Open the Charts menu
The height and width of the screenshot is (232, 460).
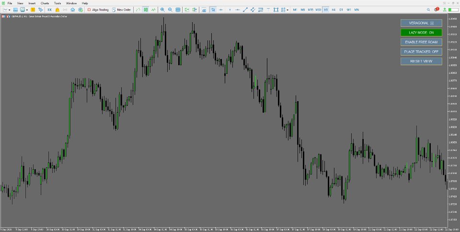click(45, 3)
